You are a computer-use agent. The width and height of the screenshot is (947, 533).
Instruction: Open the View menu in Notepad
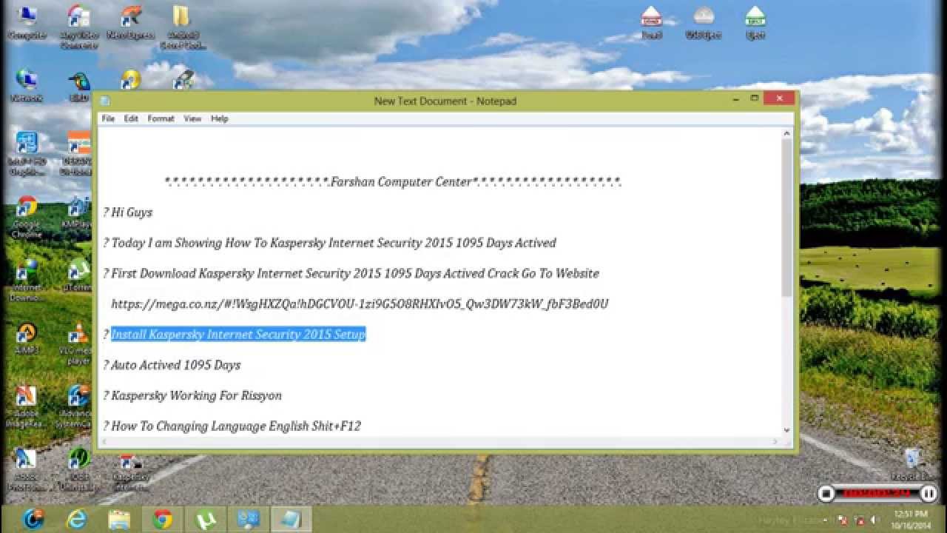[x=192, y=118]
